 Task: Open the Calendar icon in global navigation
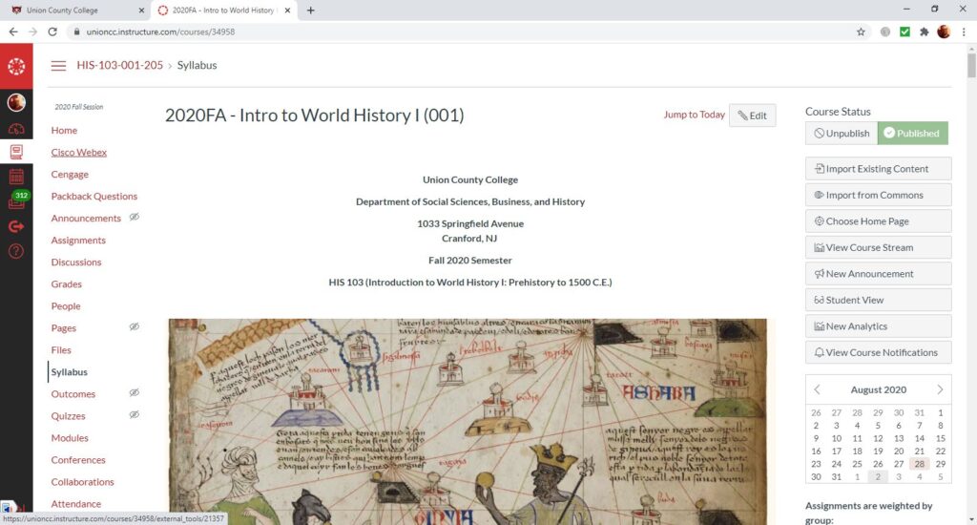coord(16,177)
